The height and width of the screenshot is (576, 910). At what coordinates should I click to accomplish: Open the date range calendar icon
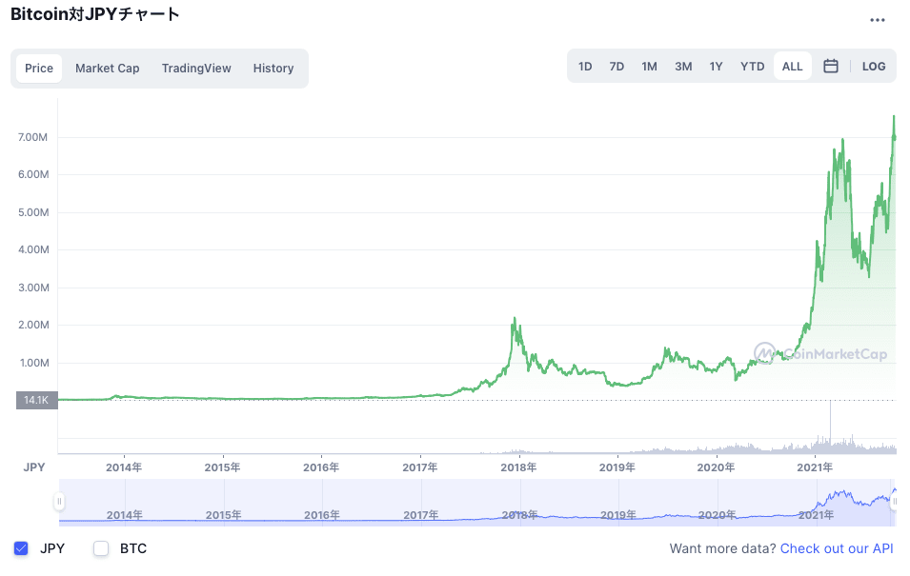click(830, 66)
